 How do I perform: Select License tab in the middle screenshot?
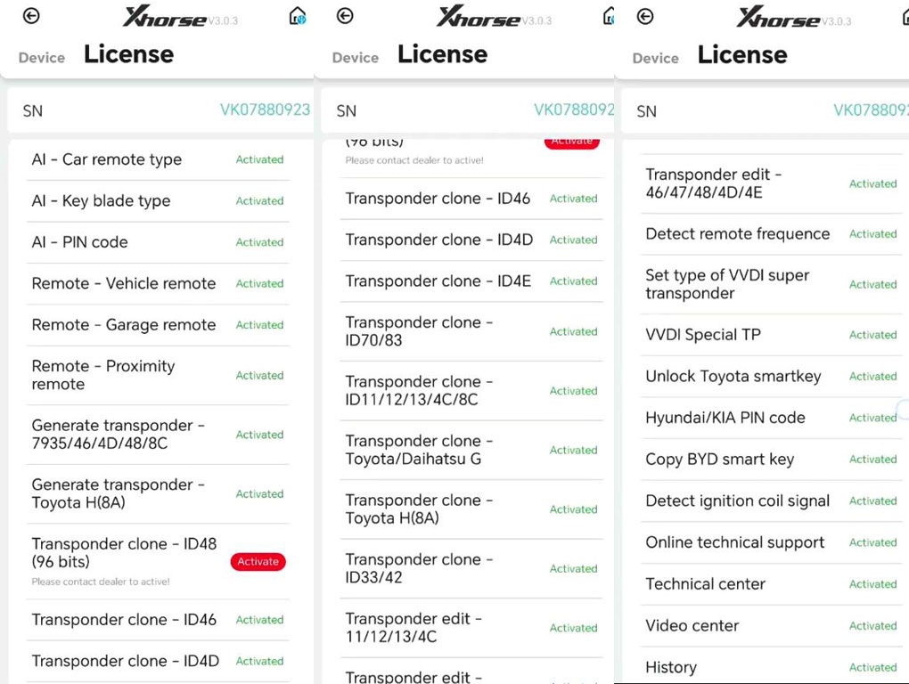pos(442,54)
